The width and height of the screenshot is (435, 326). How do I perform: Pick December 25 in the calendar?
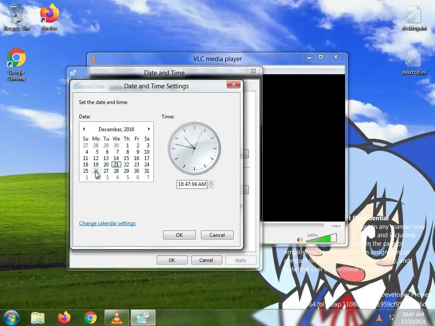[86, 171]
